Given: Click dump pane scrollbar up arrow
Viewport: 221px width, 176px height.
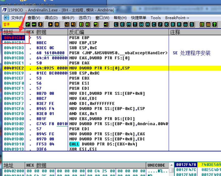Looking at the screenshot, I should click(171, 165).
